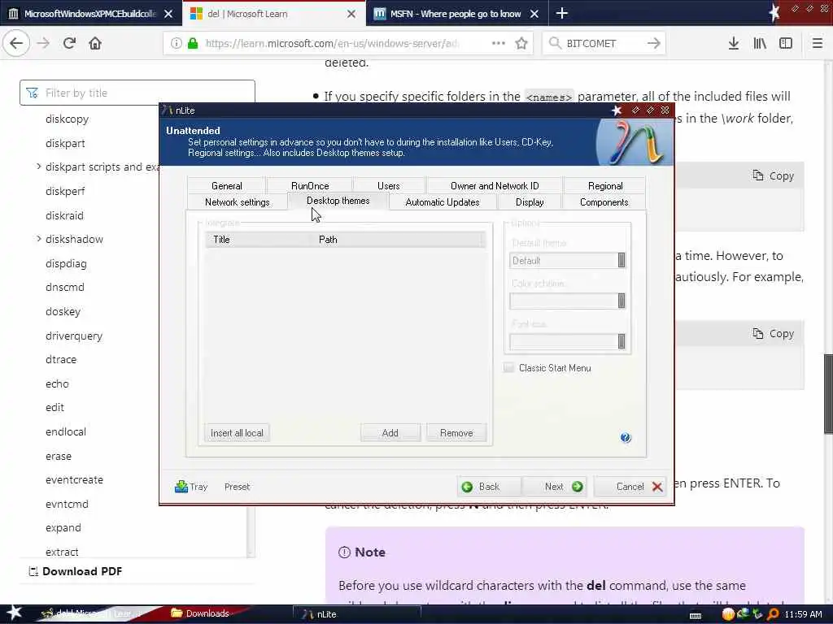Open Network settings tab

(x=237, y=202)
